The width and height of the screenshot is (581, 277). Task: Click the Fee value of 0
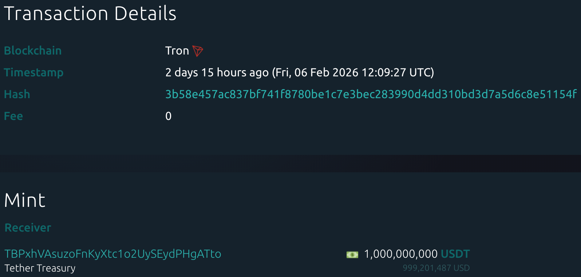click(168, 116)
